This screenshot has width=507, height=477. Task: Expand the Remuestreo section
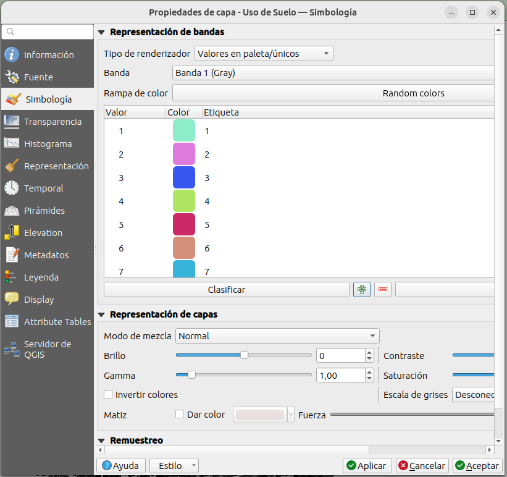click(x=102, y=441)
